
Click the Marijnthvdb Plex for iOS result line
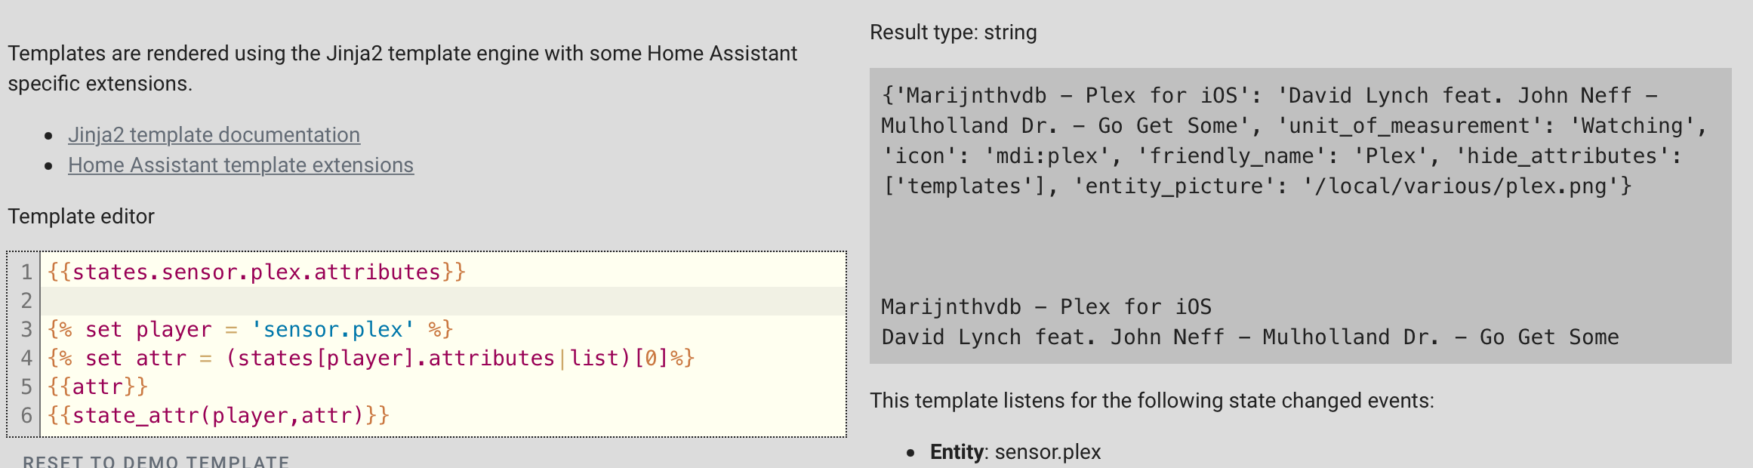[x=1046, y=306]
